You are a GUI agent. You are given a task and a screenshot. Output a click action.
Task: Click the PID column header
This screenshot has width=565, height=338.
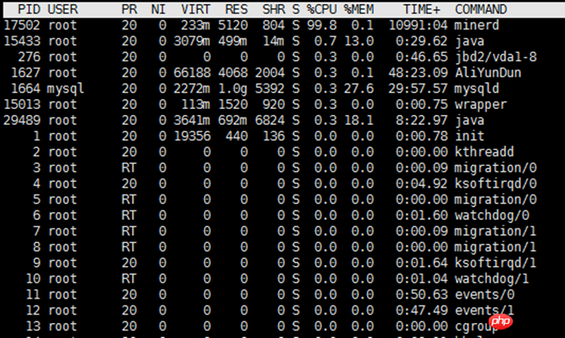29,9
